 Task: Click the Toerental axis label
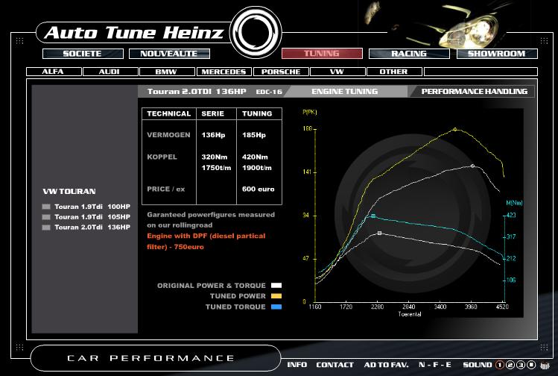point(410,314)
